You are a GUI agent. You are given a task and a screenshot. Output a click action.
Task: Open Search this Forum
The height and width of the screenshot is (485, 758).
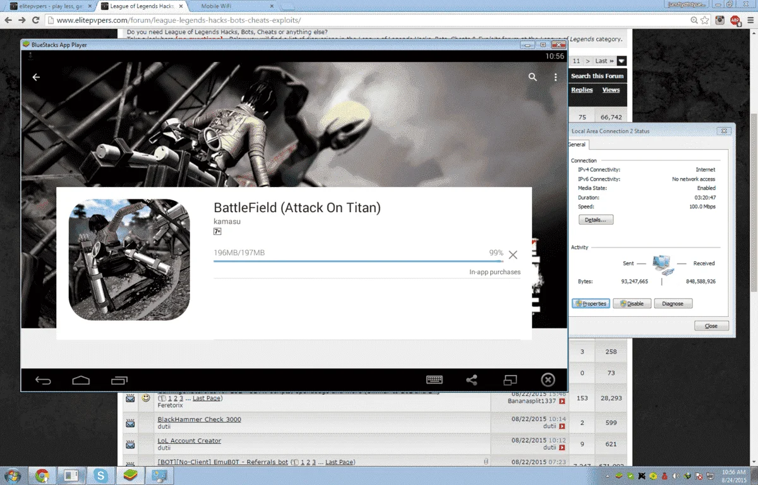click(x=597, y=76)
